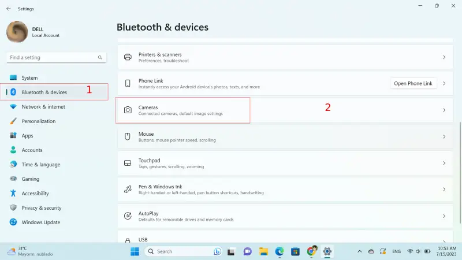The image size is (462, 260).
Task: Show hidden icons in system tray
Action: pos(359,251)
